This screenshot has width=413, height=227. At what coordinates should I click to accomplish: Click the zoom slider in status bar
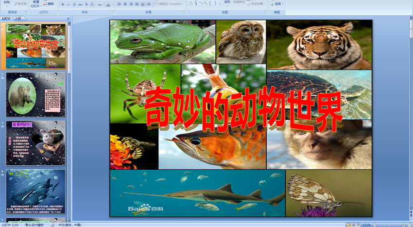tap(389, 225)
